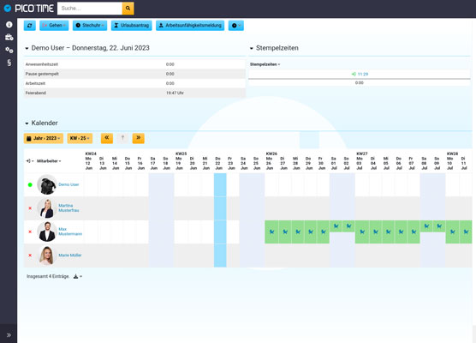Click the Arbeitszeit row label
Viewport: 476px width, 343px height.
tap(35, 83)
